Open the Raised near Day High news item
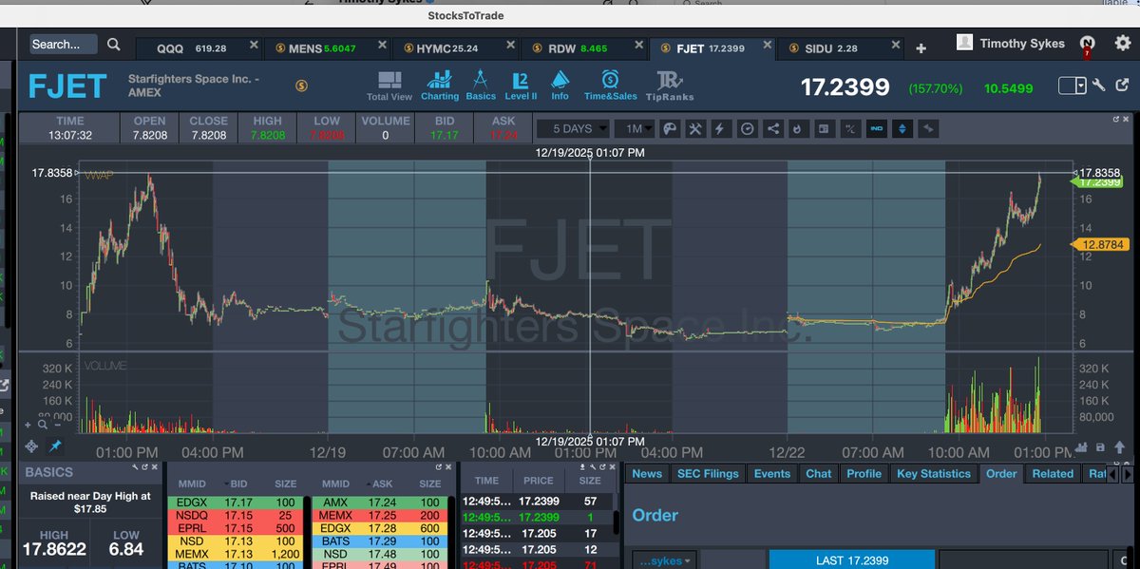Screen dimensions: 1140x569 coord(89,502)
